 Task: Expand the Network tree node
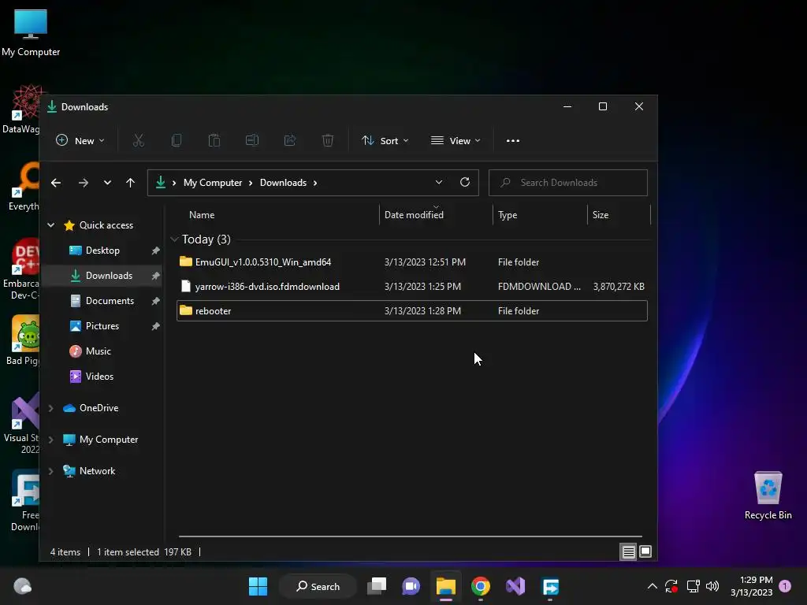coord(51,471)
